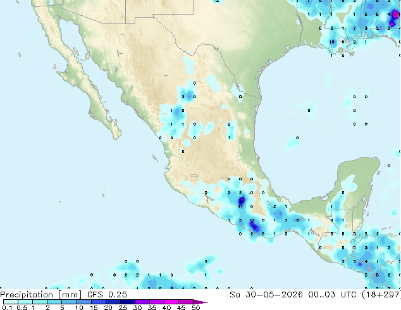401x310 pixels.
Task: Click the '(18+297)' forecast run label
Action: tap(381, 295)
